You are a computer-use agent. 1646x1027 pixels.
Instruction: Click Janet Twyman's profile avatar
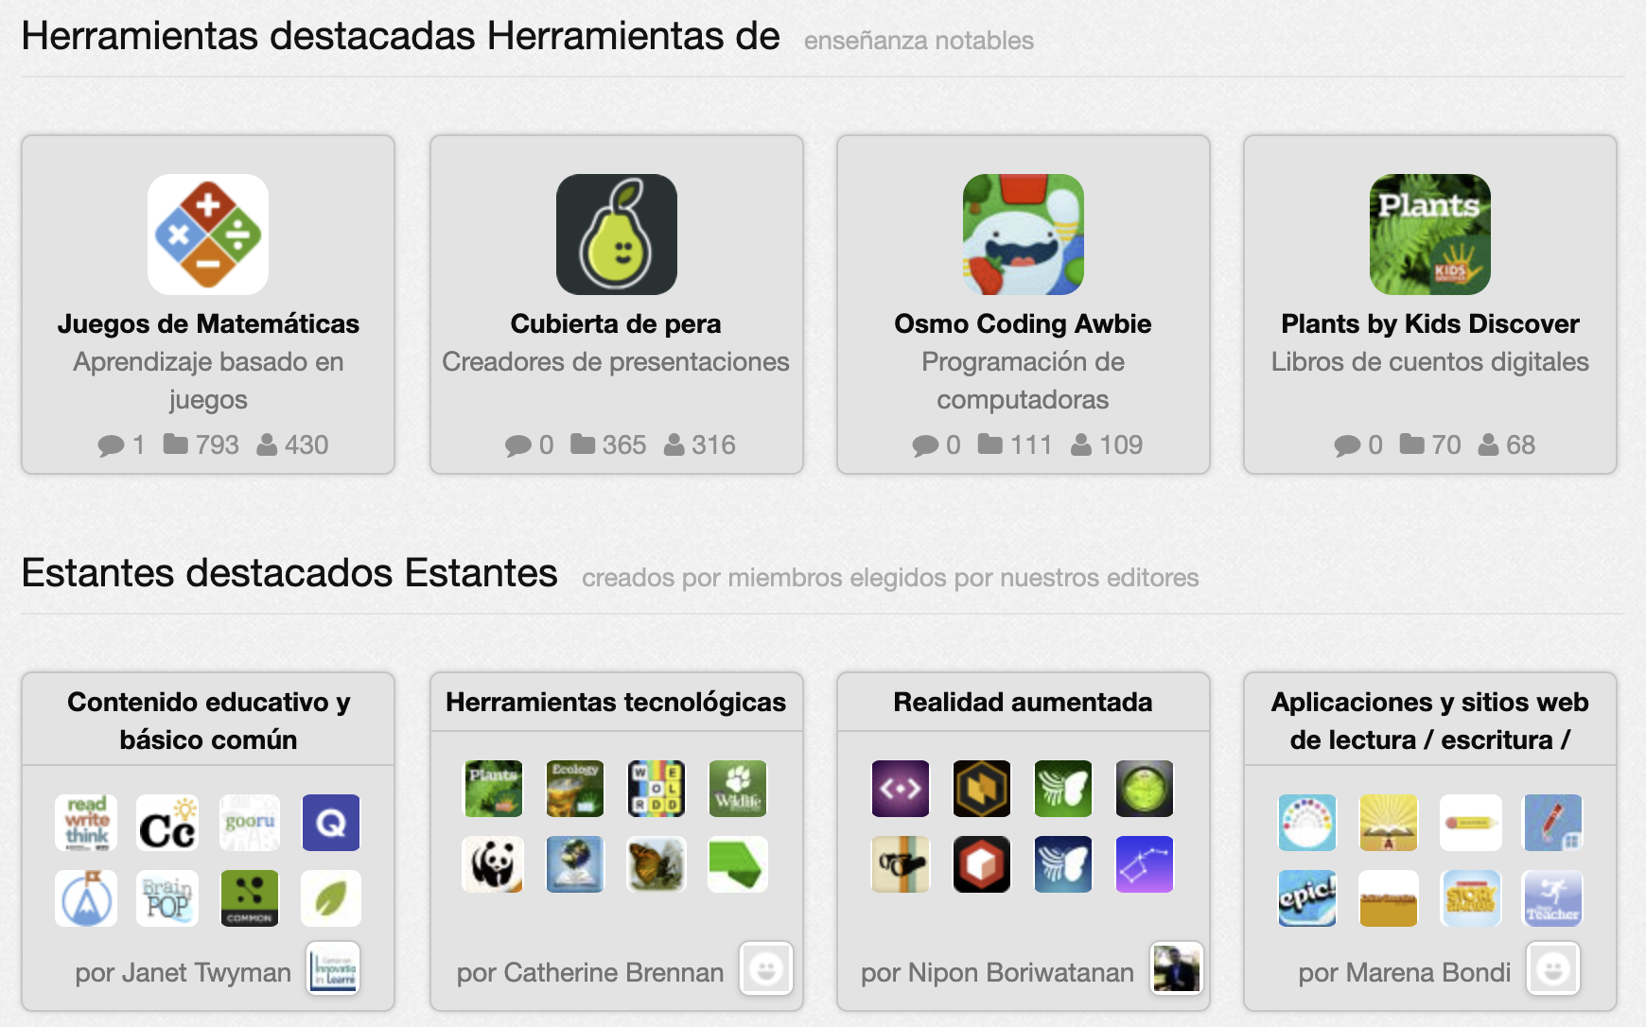[334, 969]
